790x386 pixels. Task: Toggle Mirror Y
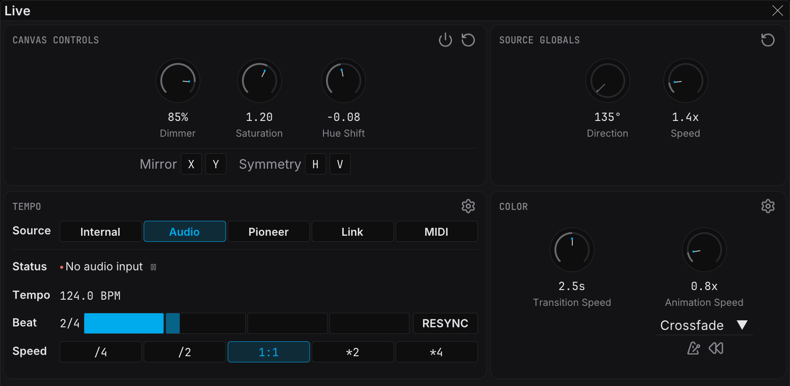(216, 164)
